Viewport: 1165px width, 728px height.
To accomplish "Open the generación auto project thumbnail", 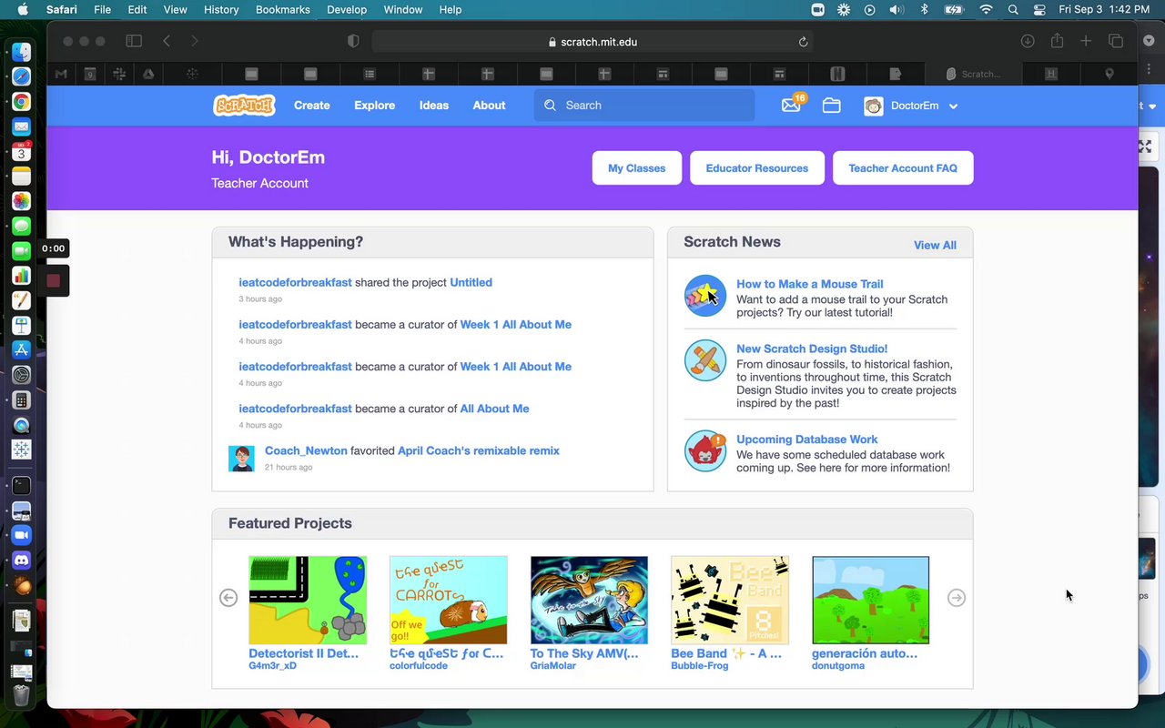I will (871, 601).
